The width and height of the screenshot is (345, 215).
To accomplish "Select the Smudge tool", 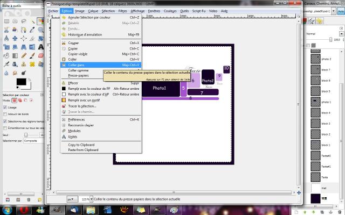I will tap(15, 73).
